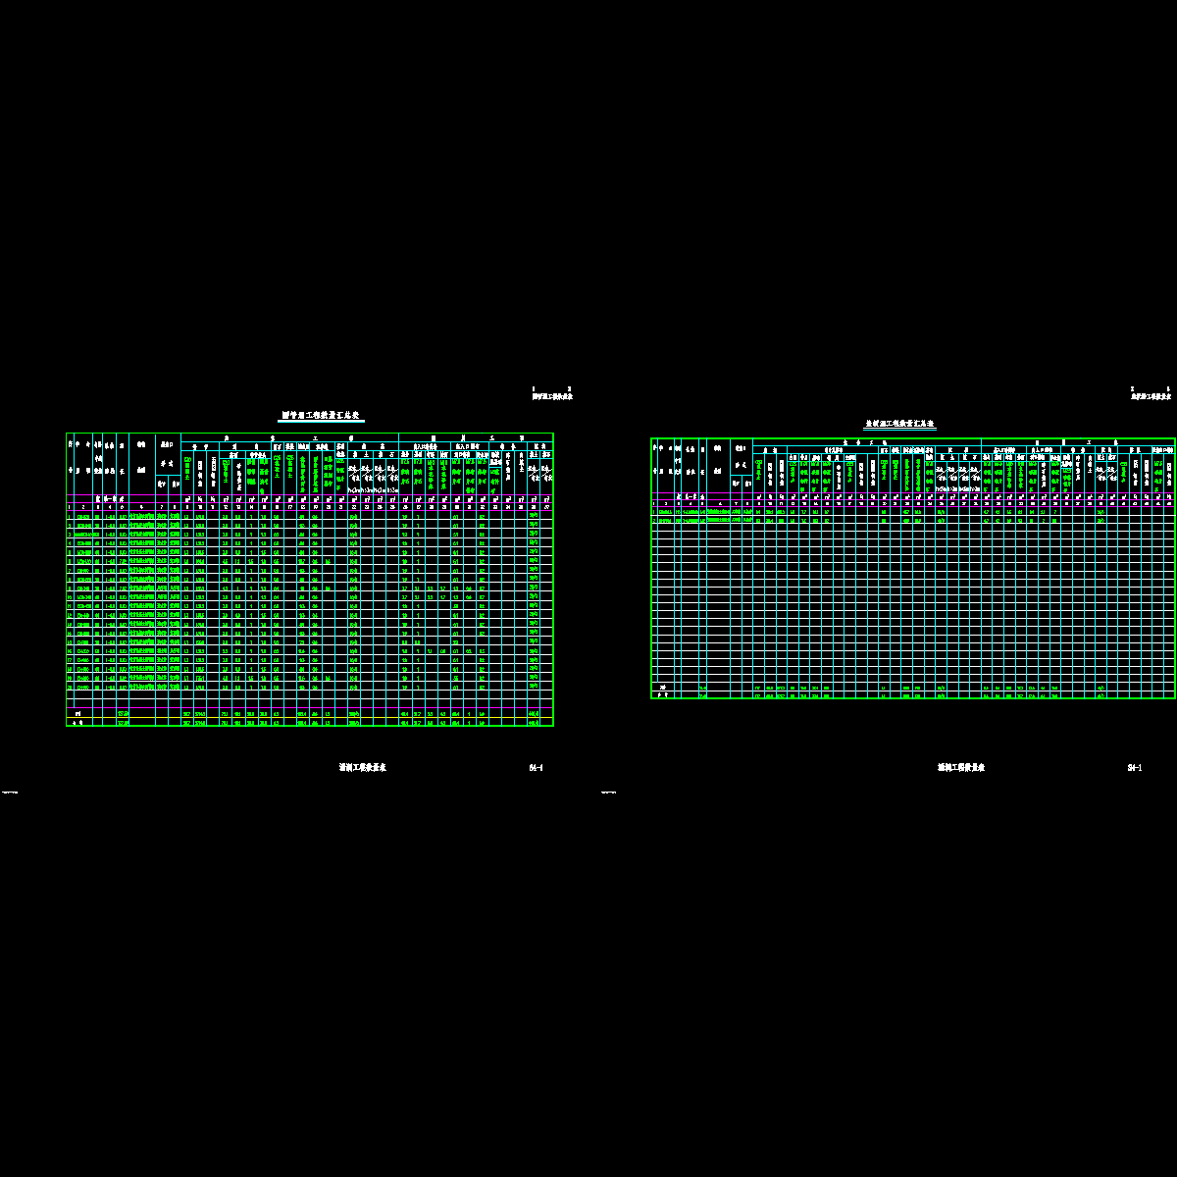Viewport: 1177px width, 1177px height.
Task: Click the small header label above the right table
Action: point(1151,396)
